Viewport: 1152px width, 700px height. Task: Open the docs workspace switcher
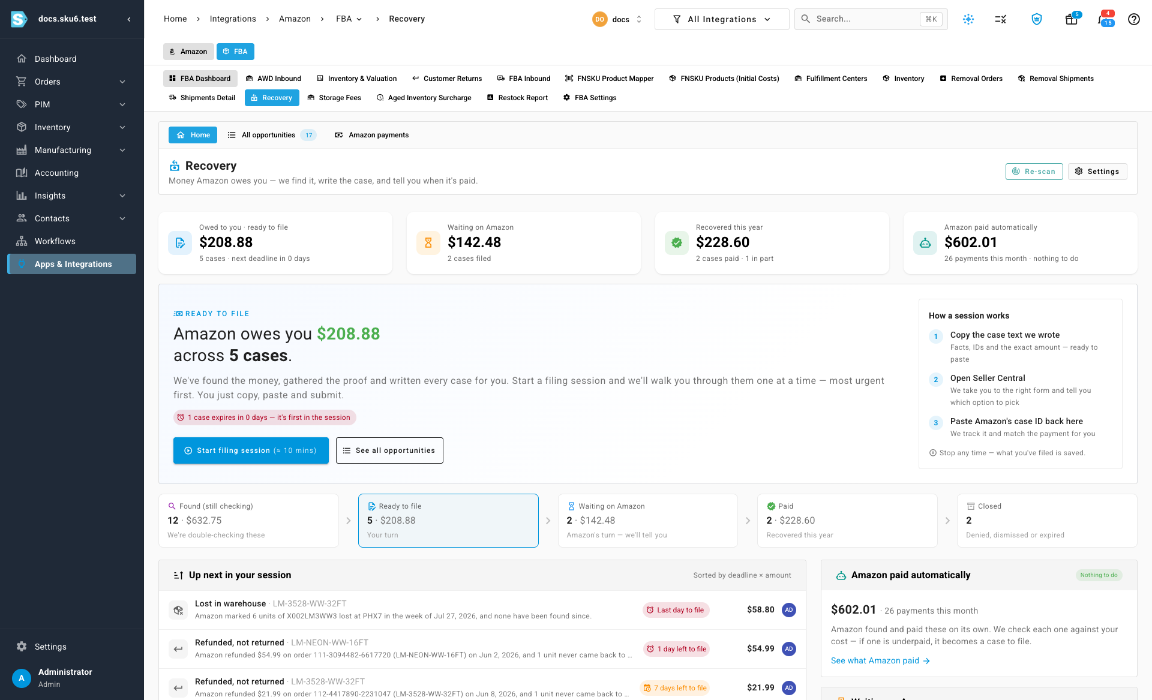coord(617,19)
